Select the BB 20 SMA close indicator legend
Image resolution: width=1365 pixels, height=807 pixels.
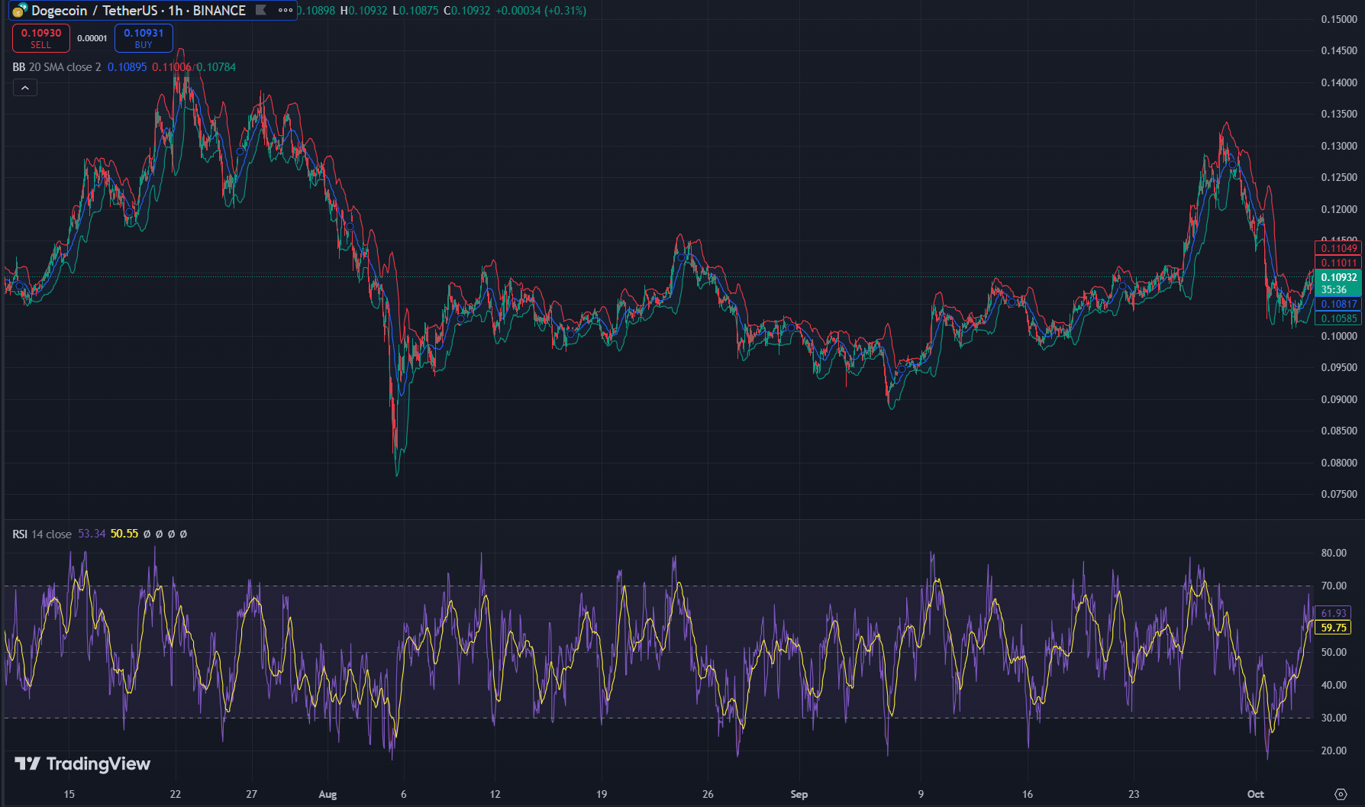pos(57,67)
